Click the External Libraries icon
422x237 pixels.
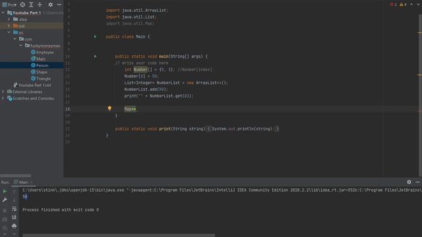(9, 92)
